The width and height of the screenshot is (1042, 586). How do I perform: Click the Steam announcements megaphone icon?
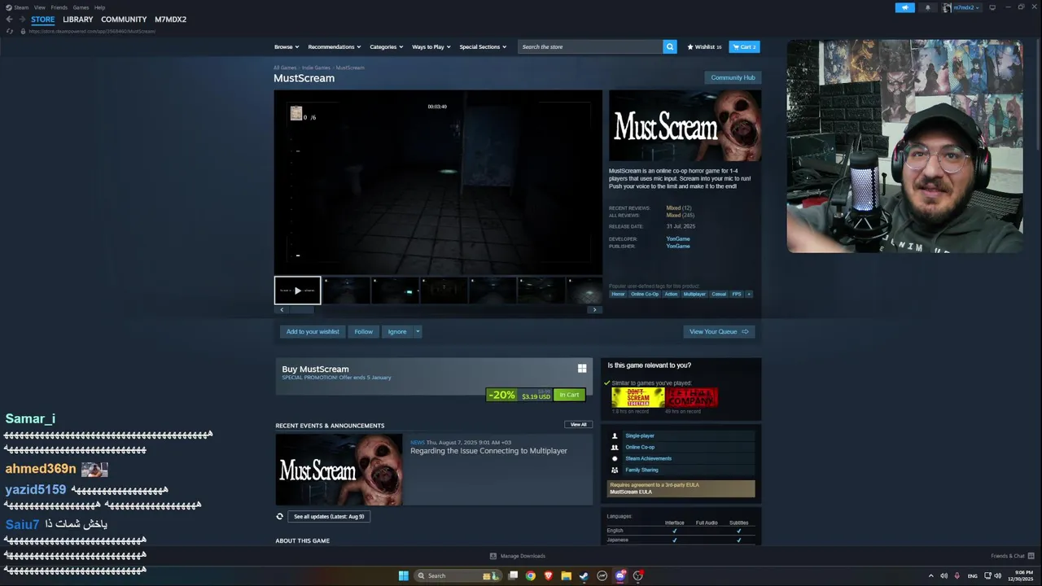coord(905,7)
